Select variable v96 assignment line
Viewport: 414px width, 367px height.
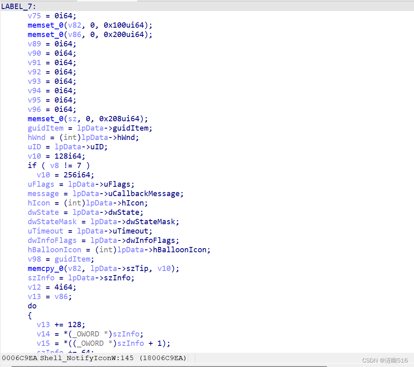(52, 109)
